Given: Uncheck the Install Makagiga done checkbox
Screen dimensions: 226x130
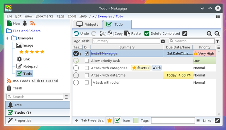Looking at the screenshot, I should coord(87,53).
